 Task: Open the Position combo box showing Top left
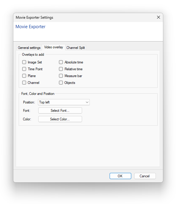click(64, 102)
